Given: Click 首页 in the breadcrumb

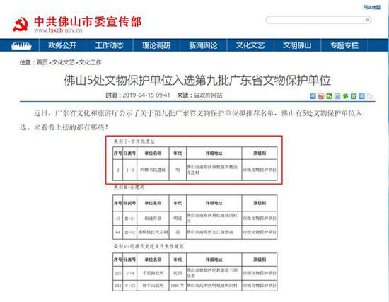Looking at the screenshot, I should (42, 62).
